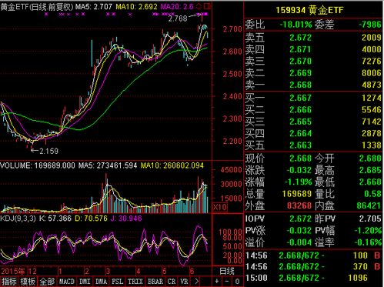Choose the CR indicator tab
This screenshot has width=384, height=287.
click(172, 282)
